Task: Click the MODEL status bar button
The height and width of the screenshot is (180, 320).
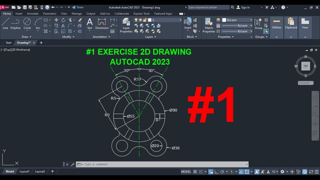Action: coord(186,172)
